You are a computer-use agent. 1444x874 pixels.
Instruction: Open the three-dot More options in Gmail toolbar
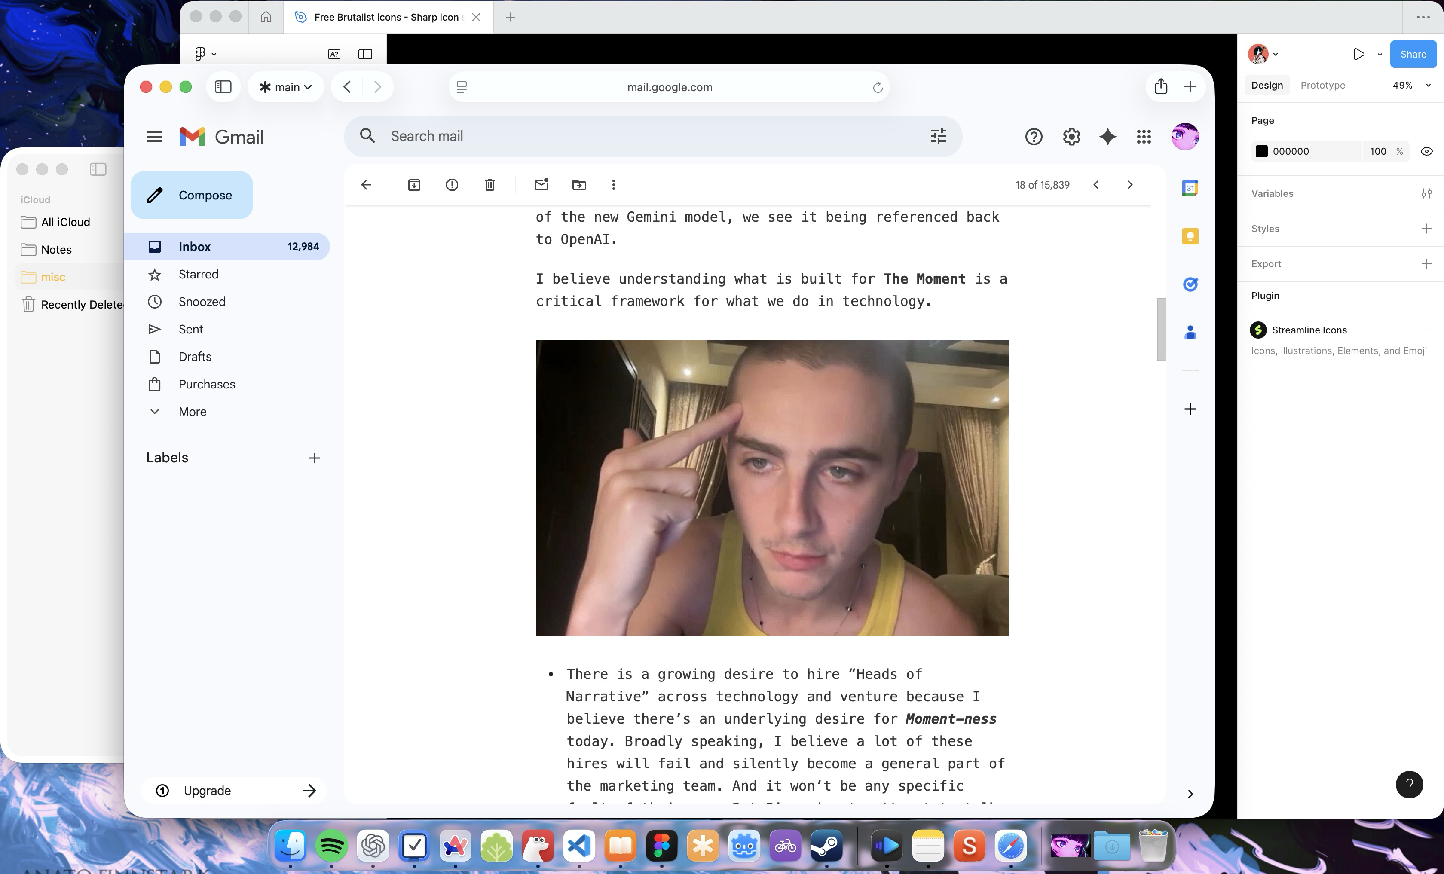coord(614,185)
